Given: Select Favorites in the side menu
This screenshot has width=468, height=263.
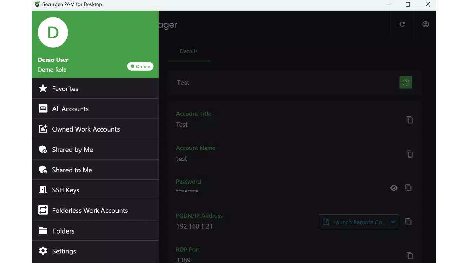Looking at the screenshot, I should coord(65,89).
